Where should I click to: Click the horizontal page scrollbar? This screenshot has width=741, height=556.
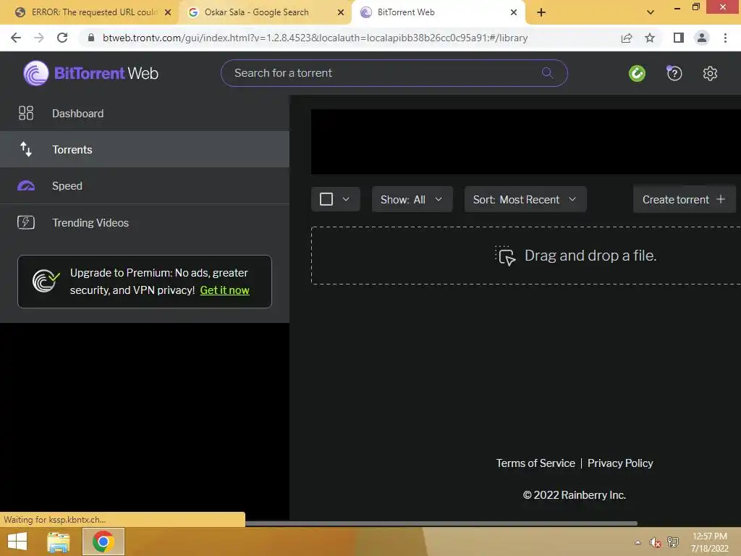tap(441, 523)
